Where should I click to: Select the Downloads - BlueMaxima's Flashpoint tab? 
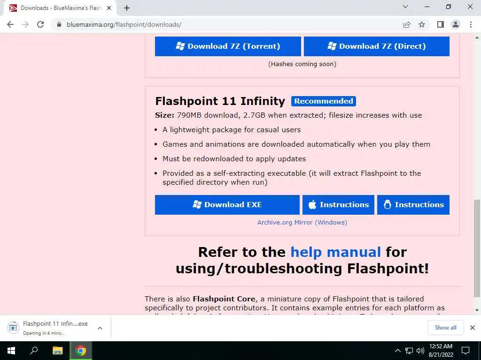tap(60, 8)
